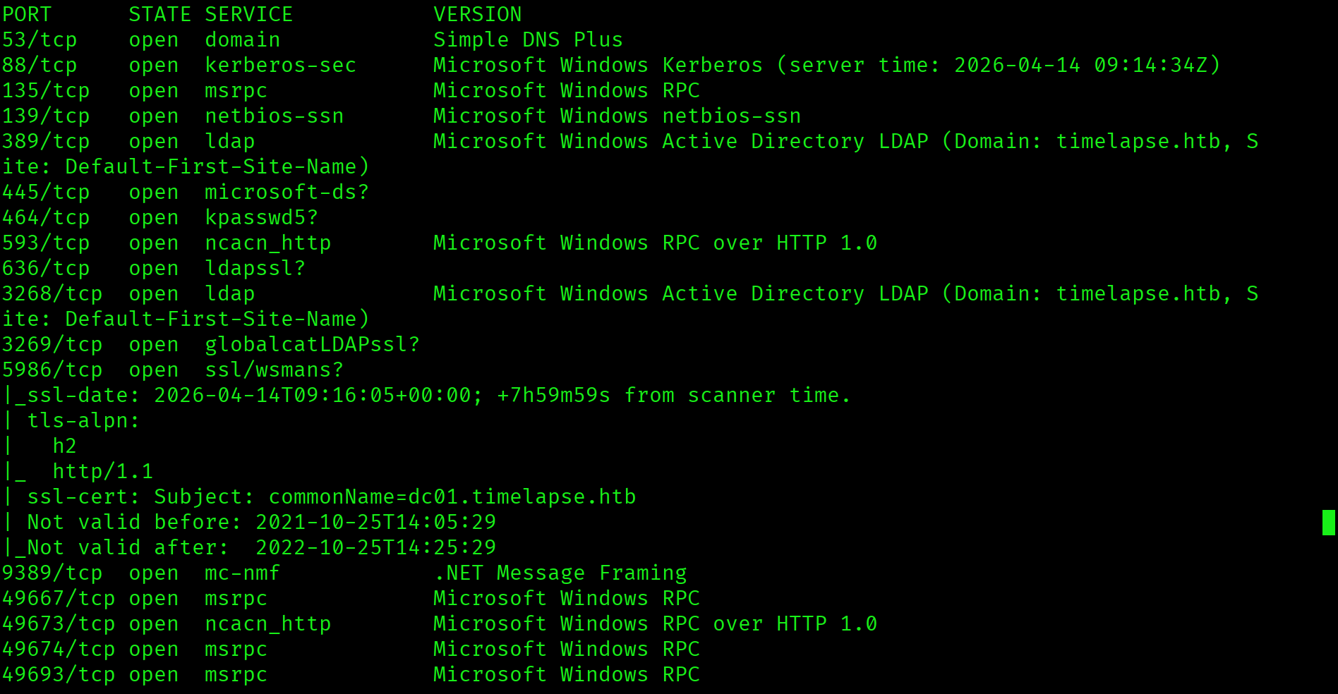
Task: Click the 'Not valid after' date 2022-10-25T14:25:29
Action: pyautogui.click(x=375, y=547)
